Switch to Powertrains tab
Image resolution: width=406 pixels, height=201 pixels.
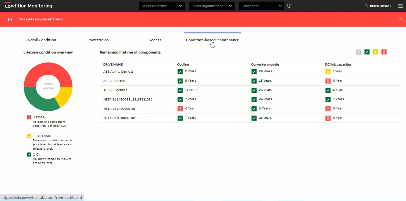pyautogui.click(x=98, y=40)
